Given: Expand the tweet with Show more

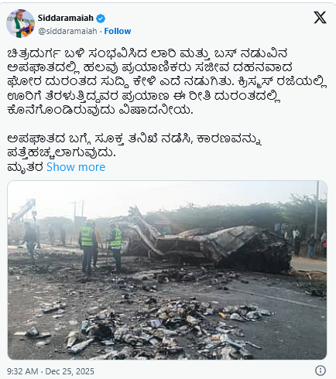Looking at the screenshot, I should [76, 167].
